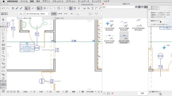The width and height of the screenshot is (172, 96).
Task: Select the Door tool in toolbox
Action: click(3, 37)
